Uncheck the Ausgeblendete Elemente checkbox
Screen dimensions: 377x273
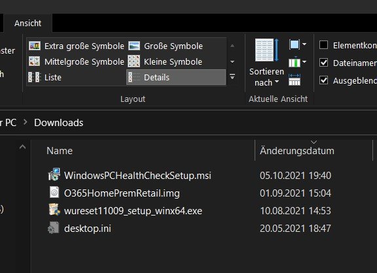[323, 80]
